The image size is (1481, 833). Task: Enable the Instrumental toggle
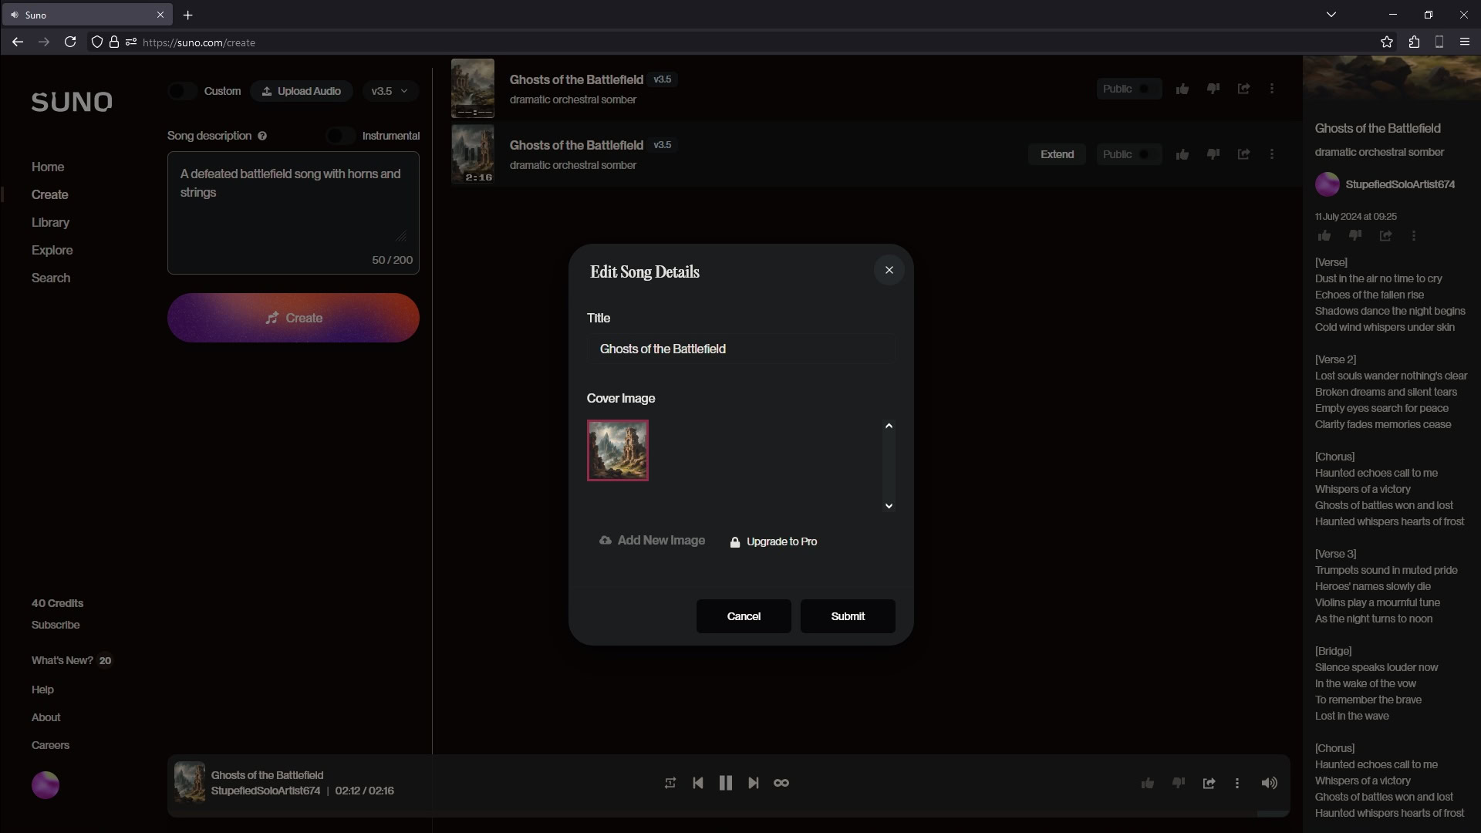pyautogui.click(x=340, y=136)
